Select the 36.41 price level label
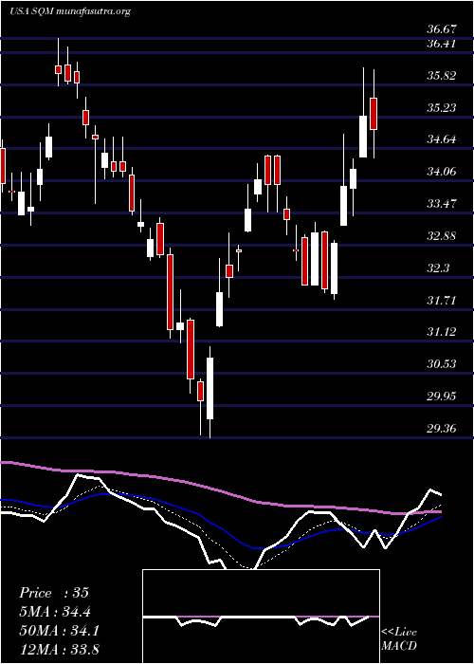Image resolution: width=474 pixels, height=664 pixels. (x=442, y=44)
